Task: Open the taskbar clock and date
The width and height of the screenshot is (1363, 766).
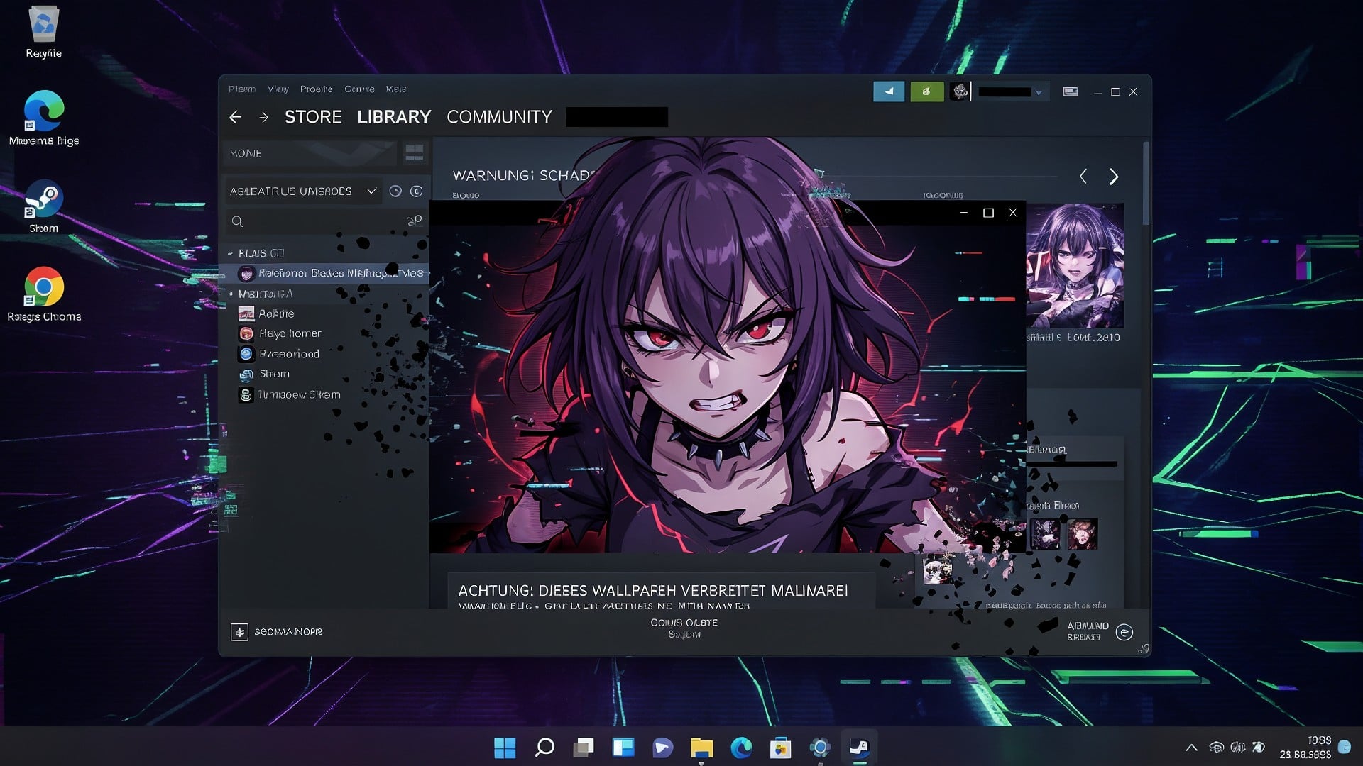Action: coord(1305,747)
